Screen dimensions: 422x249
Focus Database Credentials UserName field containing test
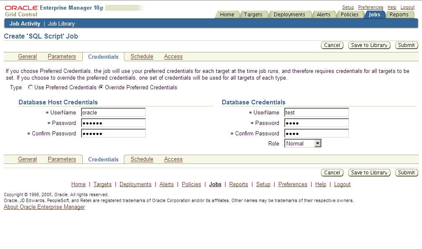pyautogui.click(x=317, y=112)
